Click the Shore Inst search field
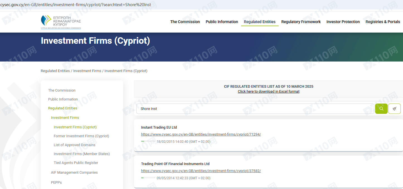 point(255,109)
